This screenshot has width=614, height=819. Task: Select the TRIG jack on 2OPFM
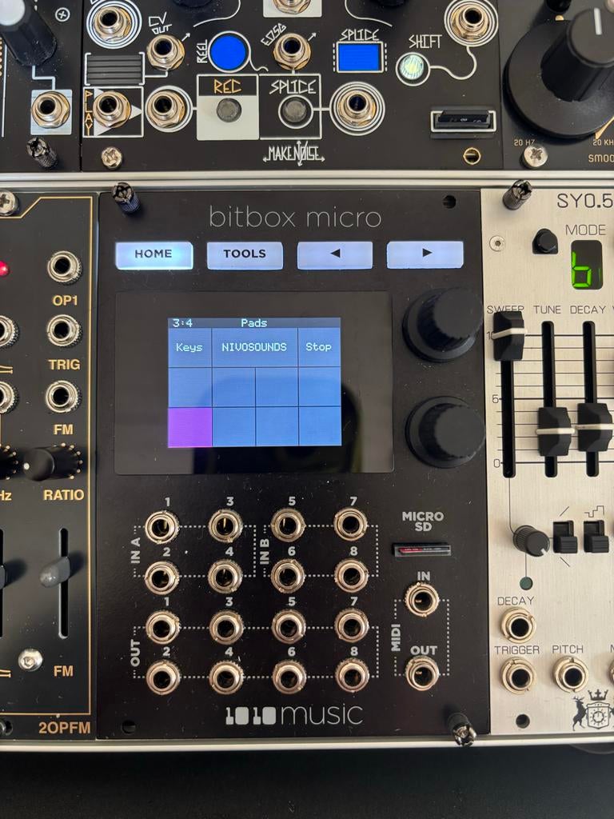click(64, 330)
